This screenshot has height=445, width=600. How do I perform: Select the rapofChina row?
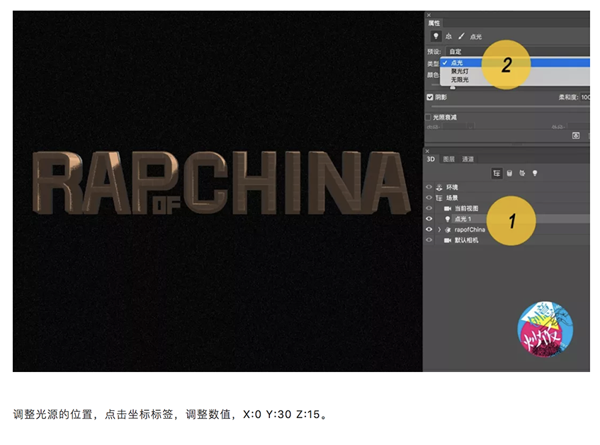[x=506, y=230]
